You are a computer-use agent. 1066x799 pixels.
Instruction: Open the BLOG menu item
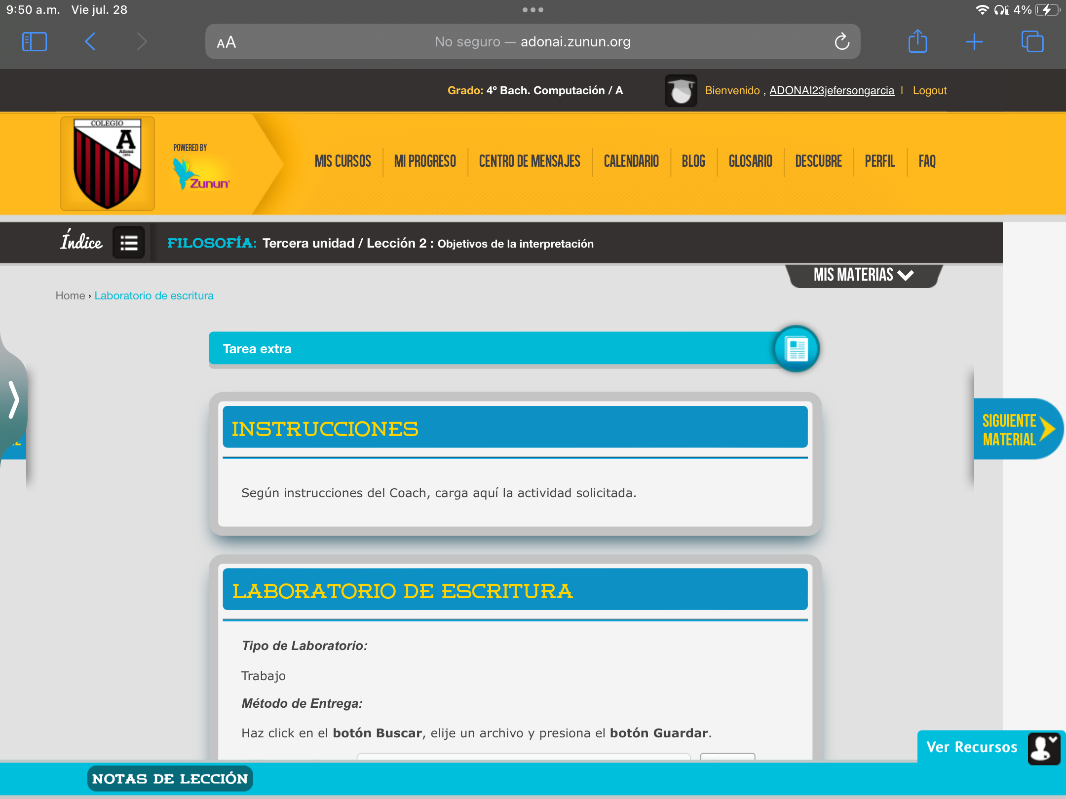[x=693, y=161]
